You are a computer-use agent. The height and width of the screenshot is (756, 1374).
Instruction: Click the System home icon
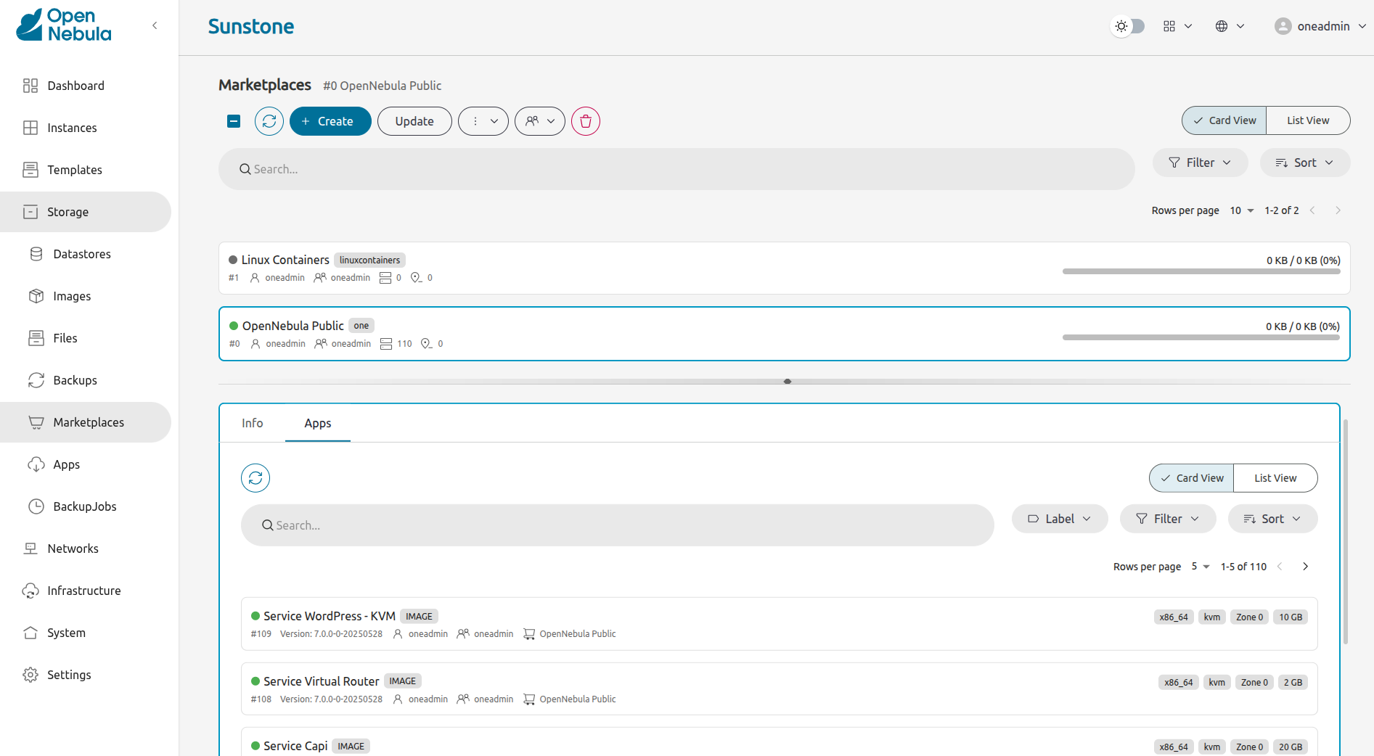pyautogui.click(x=30, y=633)
